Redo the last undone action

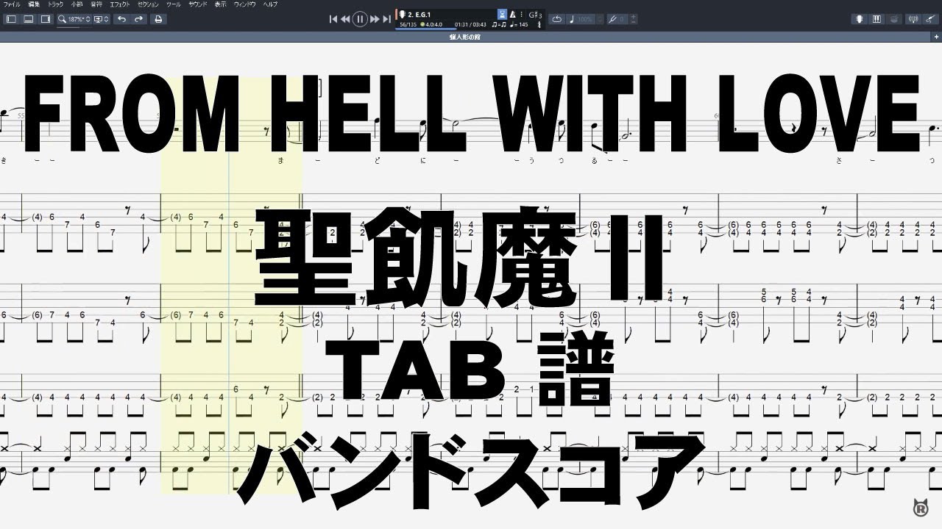(138, 19)
